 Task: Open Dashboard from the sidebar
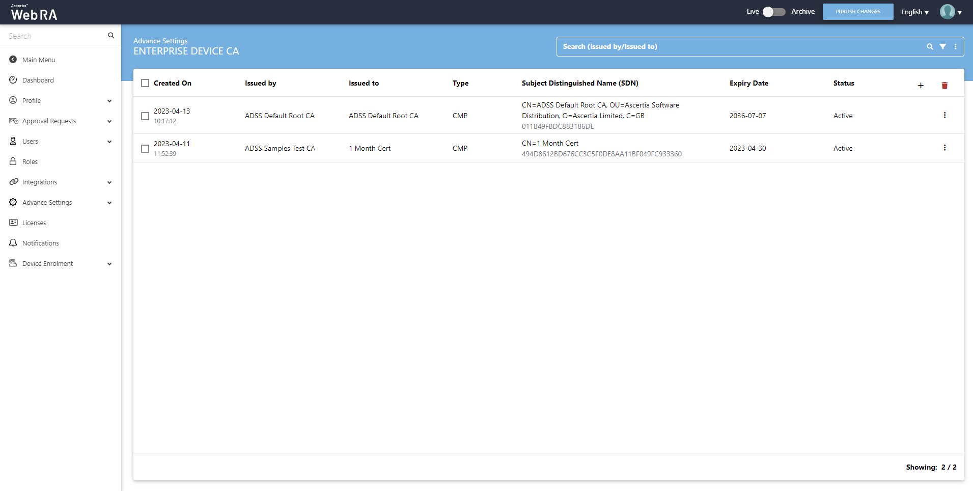coord(38,80)
